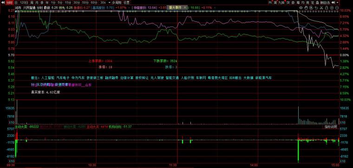The height and width of the screenshot is (168, 353).
Task: Click the undo arrow icon
Action: point(316,7)
